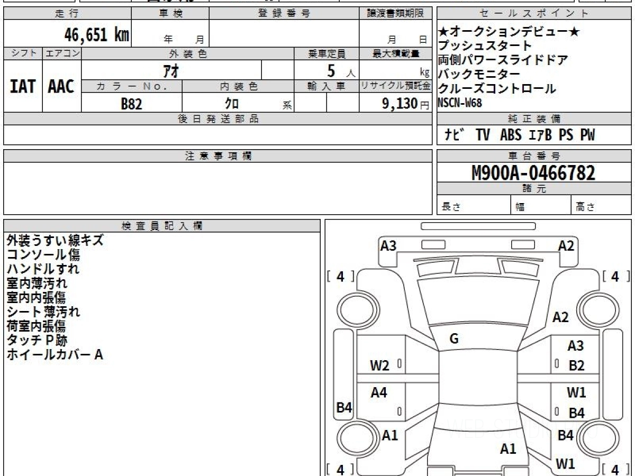This screenshot has height=476, width=635.
Task: Click the 注意事項欄 heading
Action: [x=217, y=156]
